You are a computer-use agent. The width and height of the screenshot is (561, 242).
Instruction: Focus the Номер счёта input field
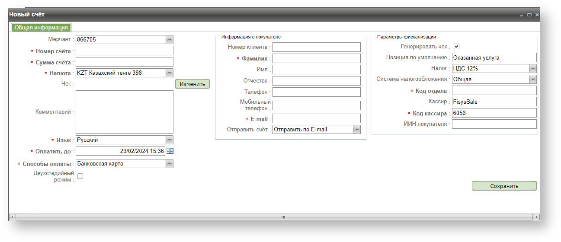(125, 51)
